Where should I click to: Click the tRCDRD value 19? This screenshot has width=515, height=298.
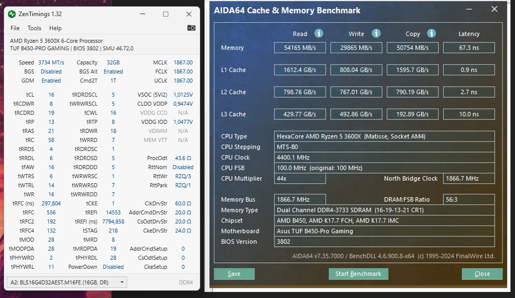[51, 113]
